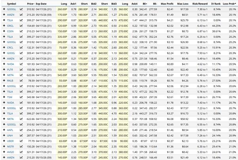The height and width of the screenshot is (160, 238).
Task: Sort by the BE+ column header
Action: click(x=145, y=4)
